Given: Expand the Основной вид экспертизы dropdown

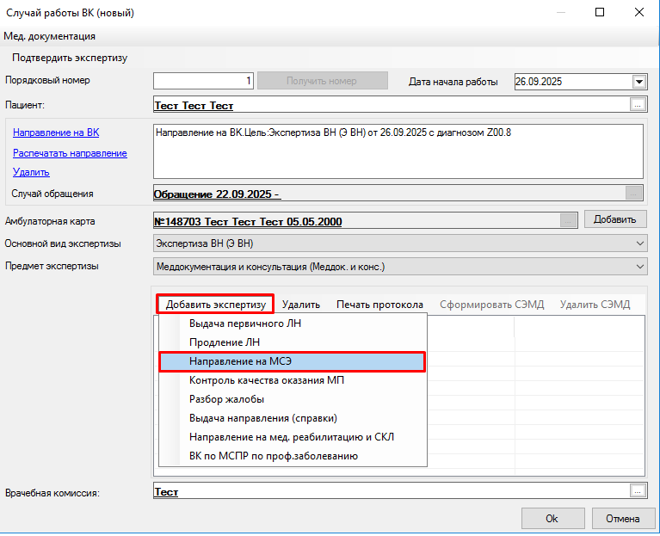Looking at the screenshot, I should (638, 243).
